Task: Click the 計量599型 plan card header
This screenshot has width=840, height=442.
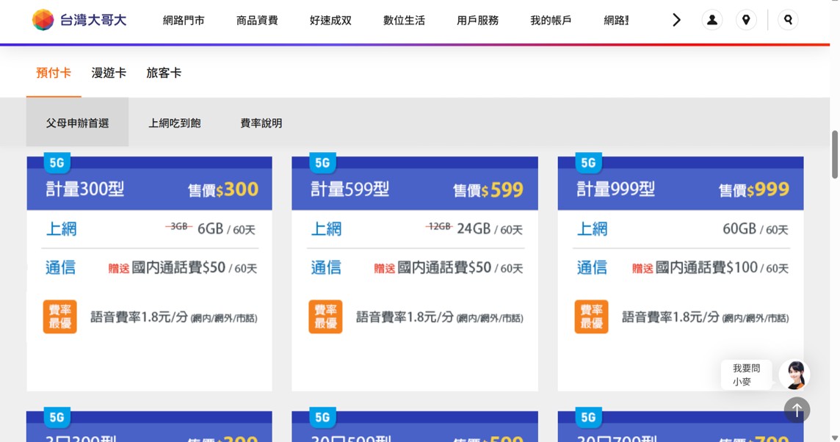Action: 414,190
